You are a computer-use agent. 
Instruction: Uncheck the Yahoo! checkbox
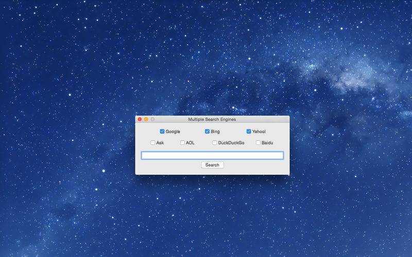click(x=249, y=132)
